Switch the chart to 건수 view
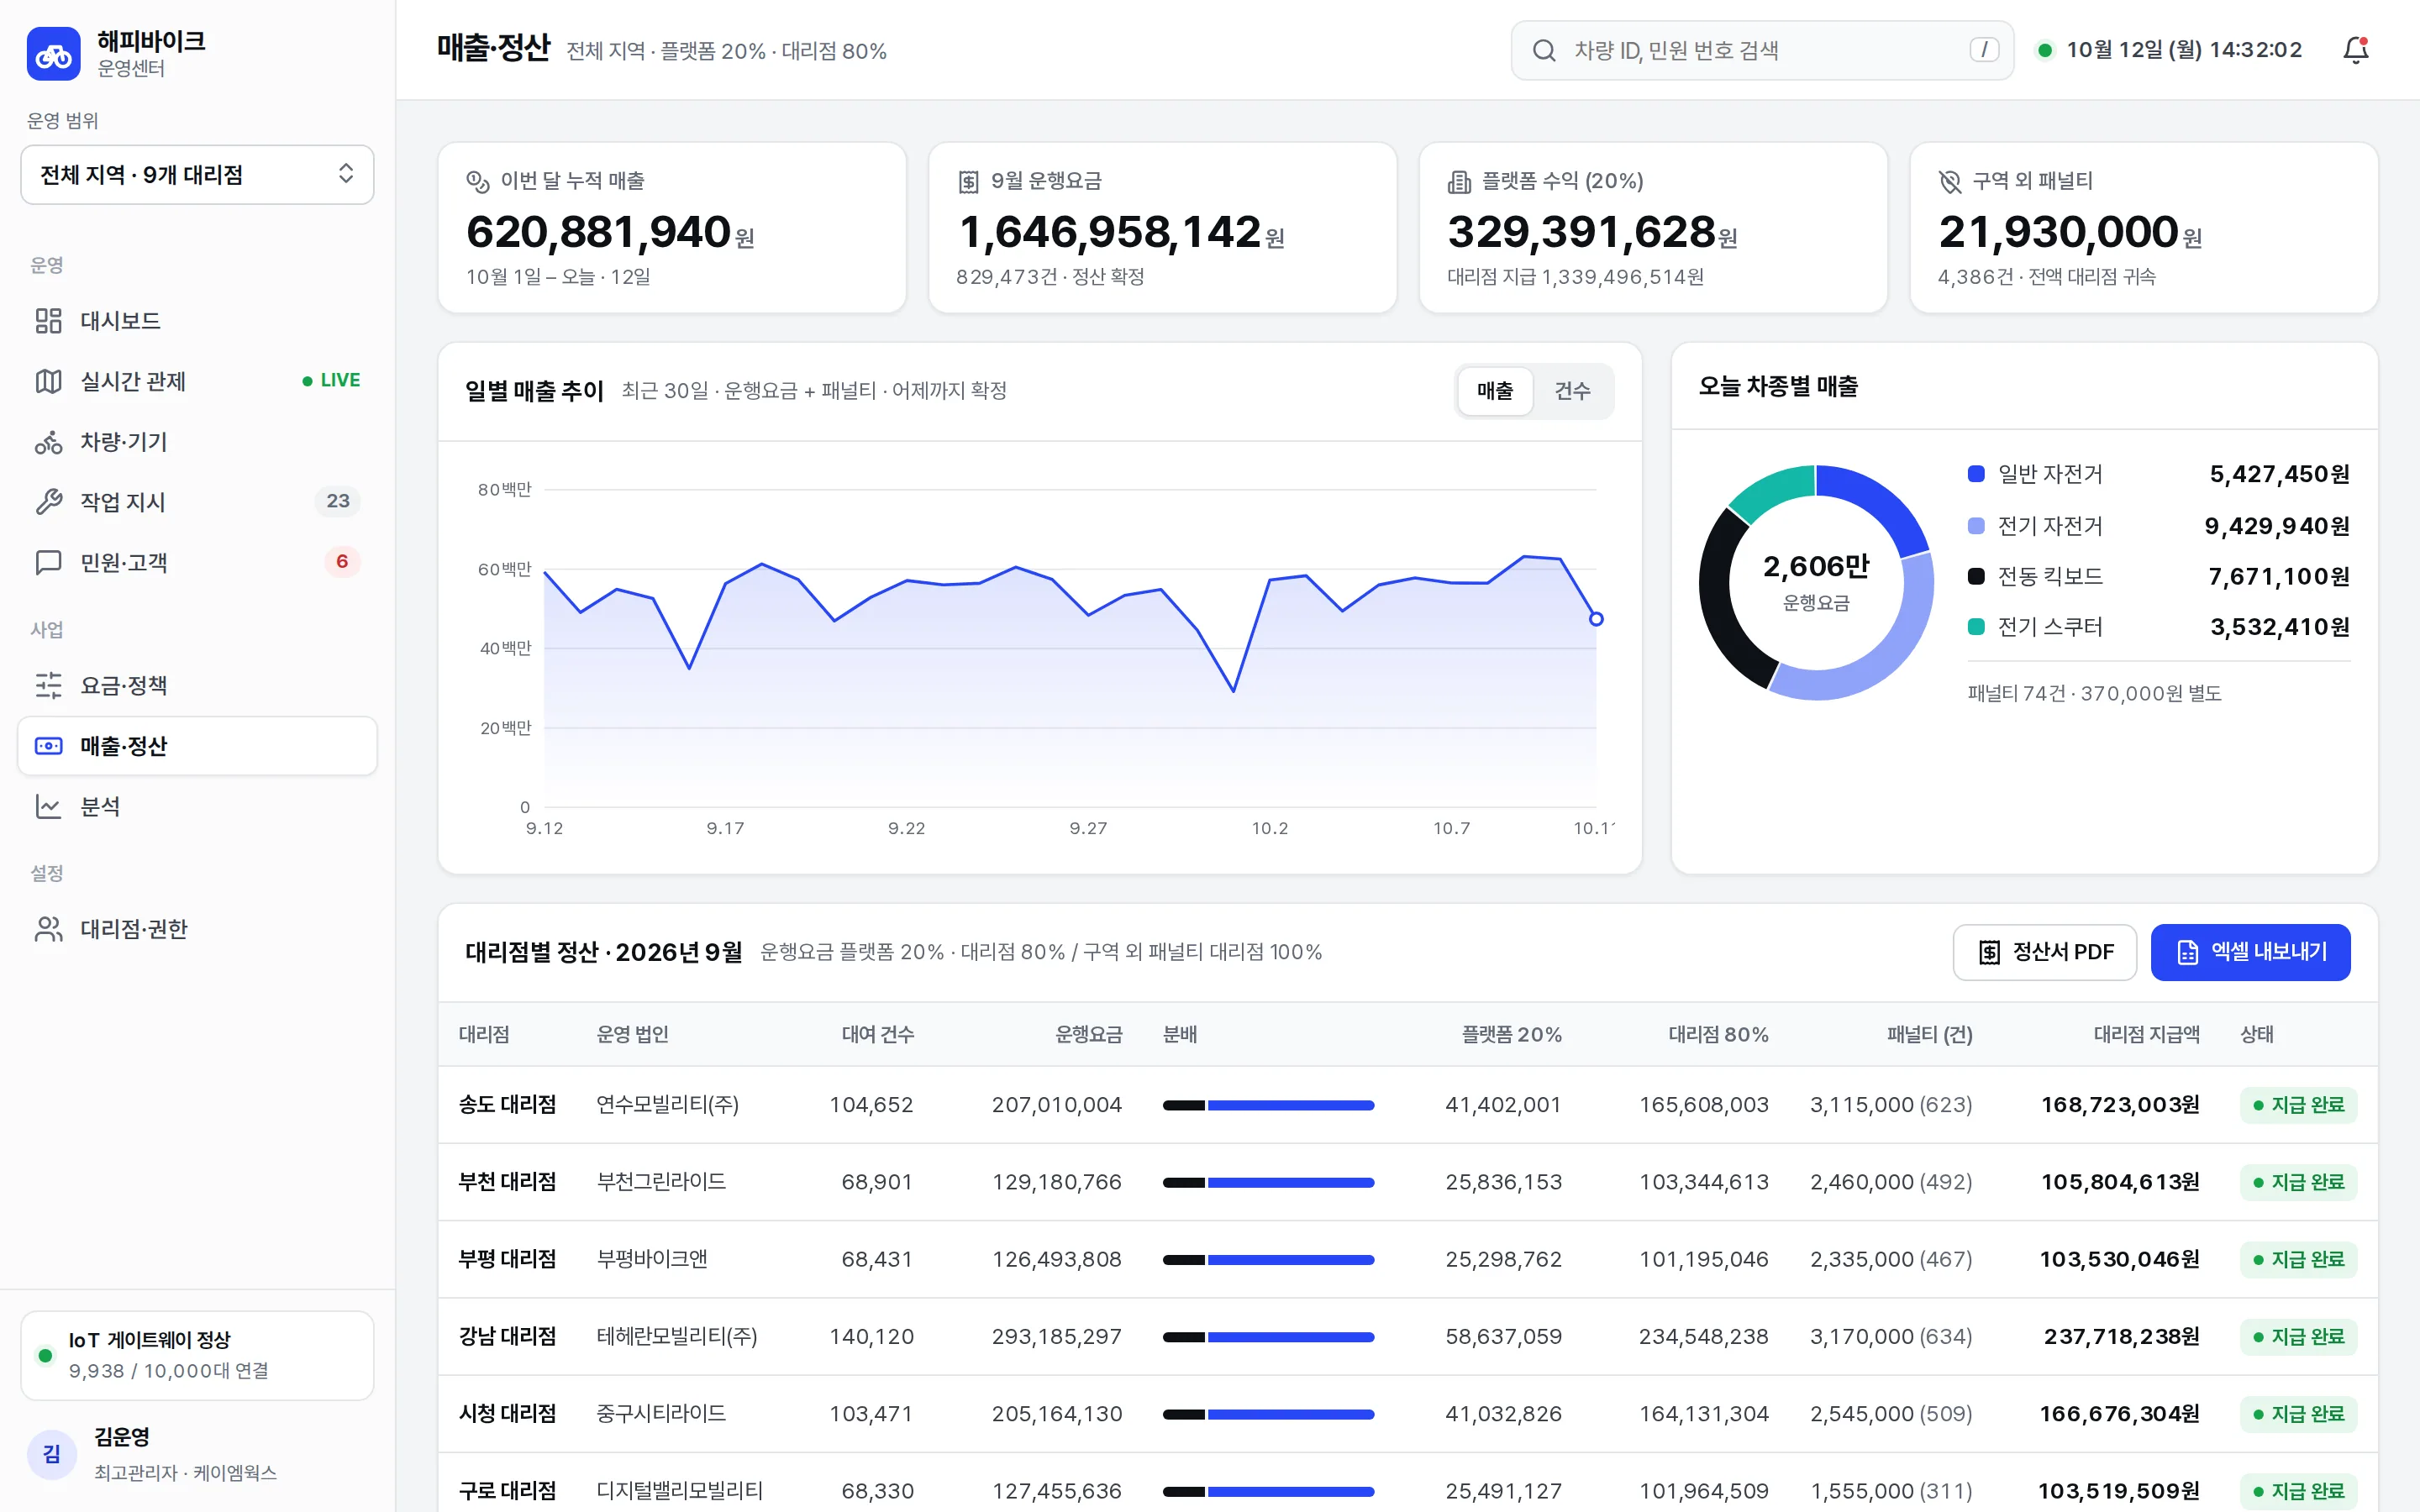The image size is (2420, 1512). 1572,391
